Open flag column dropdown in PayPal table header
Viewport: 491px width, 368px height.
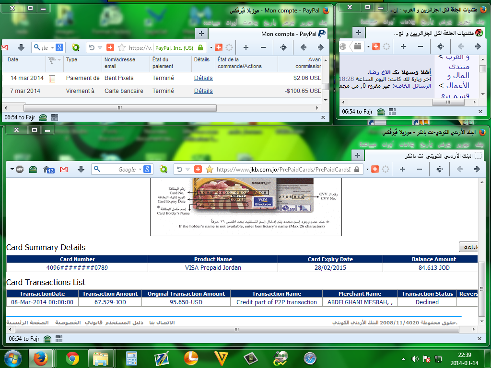pyautogui.click(x=59, y=59)
